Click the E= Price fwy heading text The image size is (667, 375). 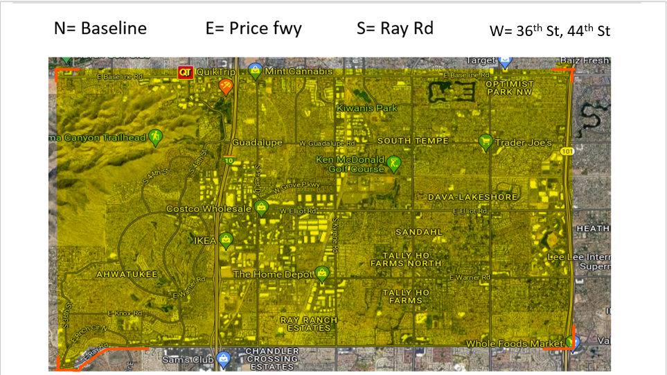pos(254,29)
